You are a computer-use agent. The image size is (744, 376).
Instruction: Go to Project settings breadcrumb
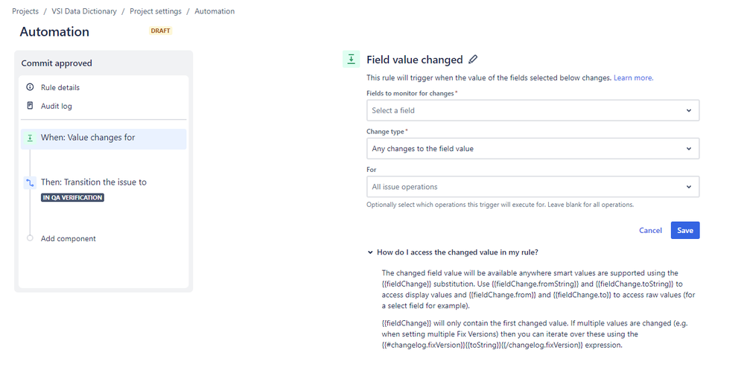(x=156, y=11)
